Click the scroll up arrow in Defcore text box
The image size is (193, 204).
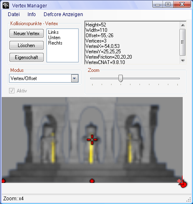click(183, 25)
